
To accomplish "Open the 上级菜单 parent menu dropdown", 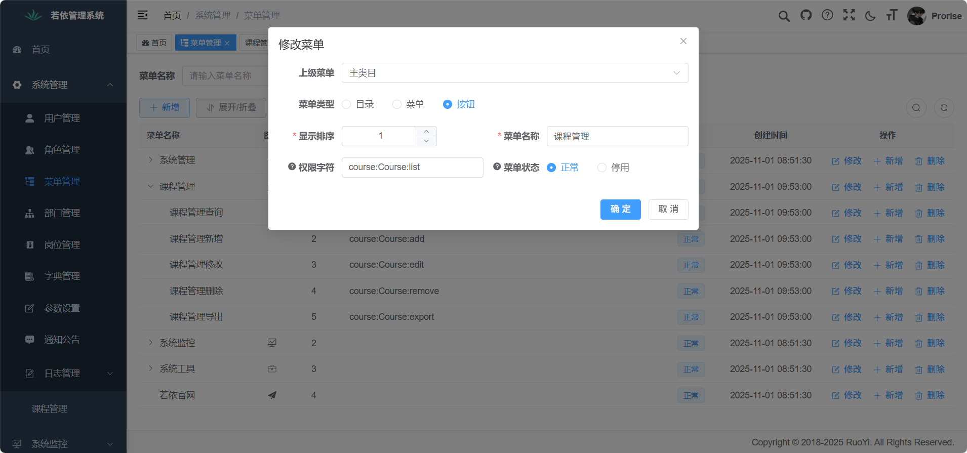I will pyautogui.click(x=514, y=73).
